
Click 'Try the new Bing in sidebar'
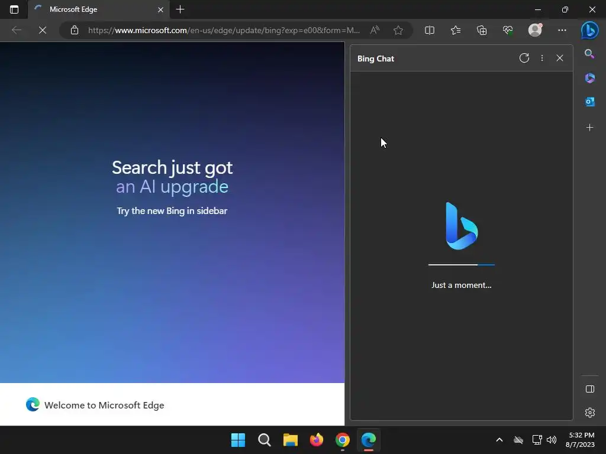coord(172,211)
